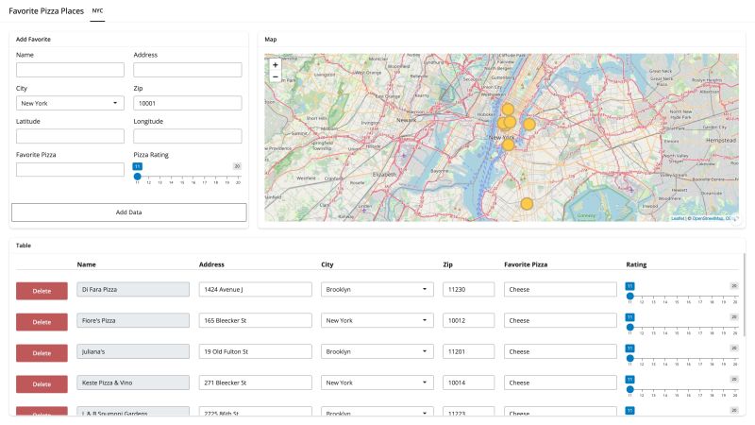Open the OpenStreetMap attribution link
The width and height of the screenshot is (755, 425).
(708, 218)
